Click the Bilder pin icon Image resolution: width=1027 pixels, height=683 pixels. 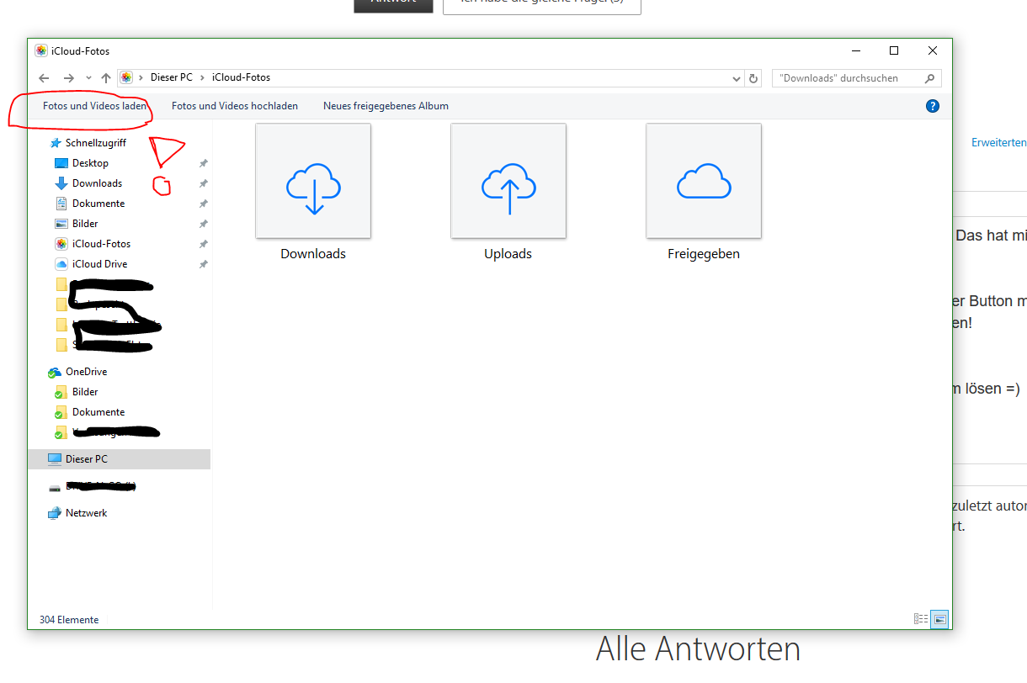pos(203,224)
